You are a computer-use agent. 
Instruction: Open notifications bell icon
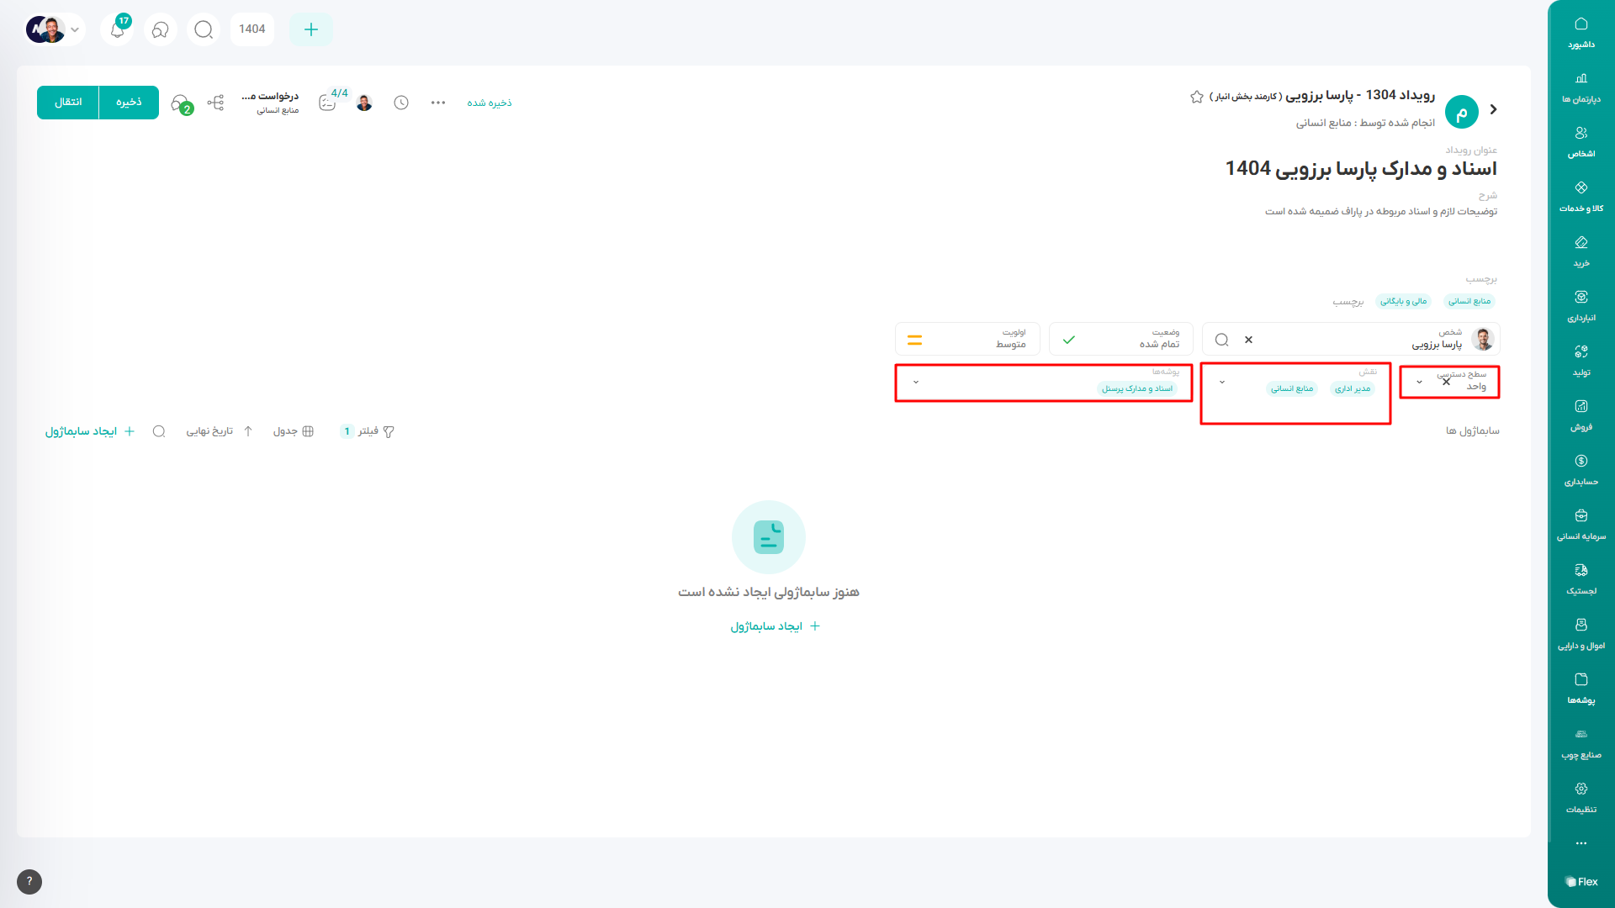point(118,29)
